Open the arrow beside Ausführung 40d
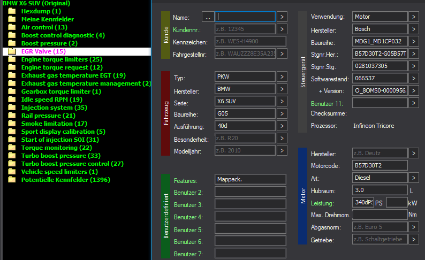Viewport: 425px width, 260px height. click(x=282, y=126)
